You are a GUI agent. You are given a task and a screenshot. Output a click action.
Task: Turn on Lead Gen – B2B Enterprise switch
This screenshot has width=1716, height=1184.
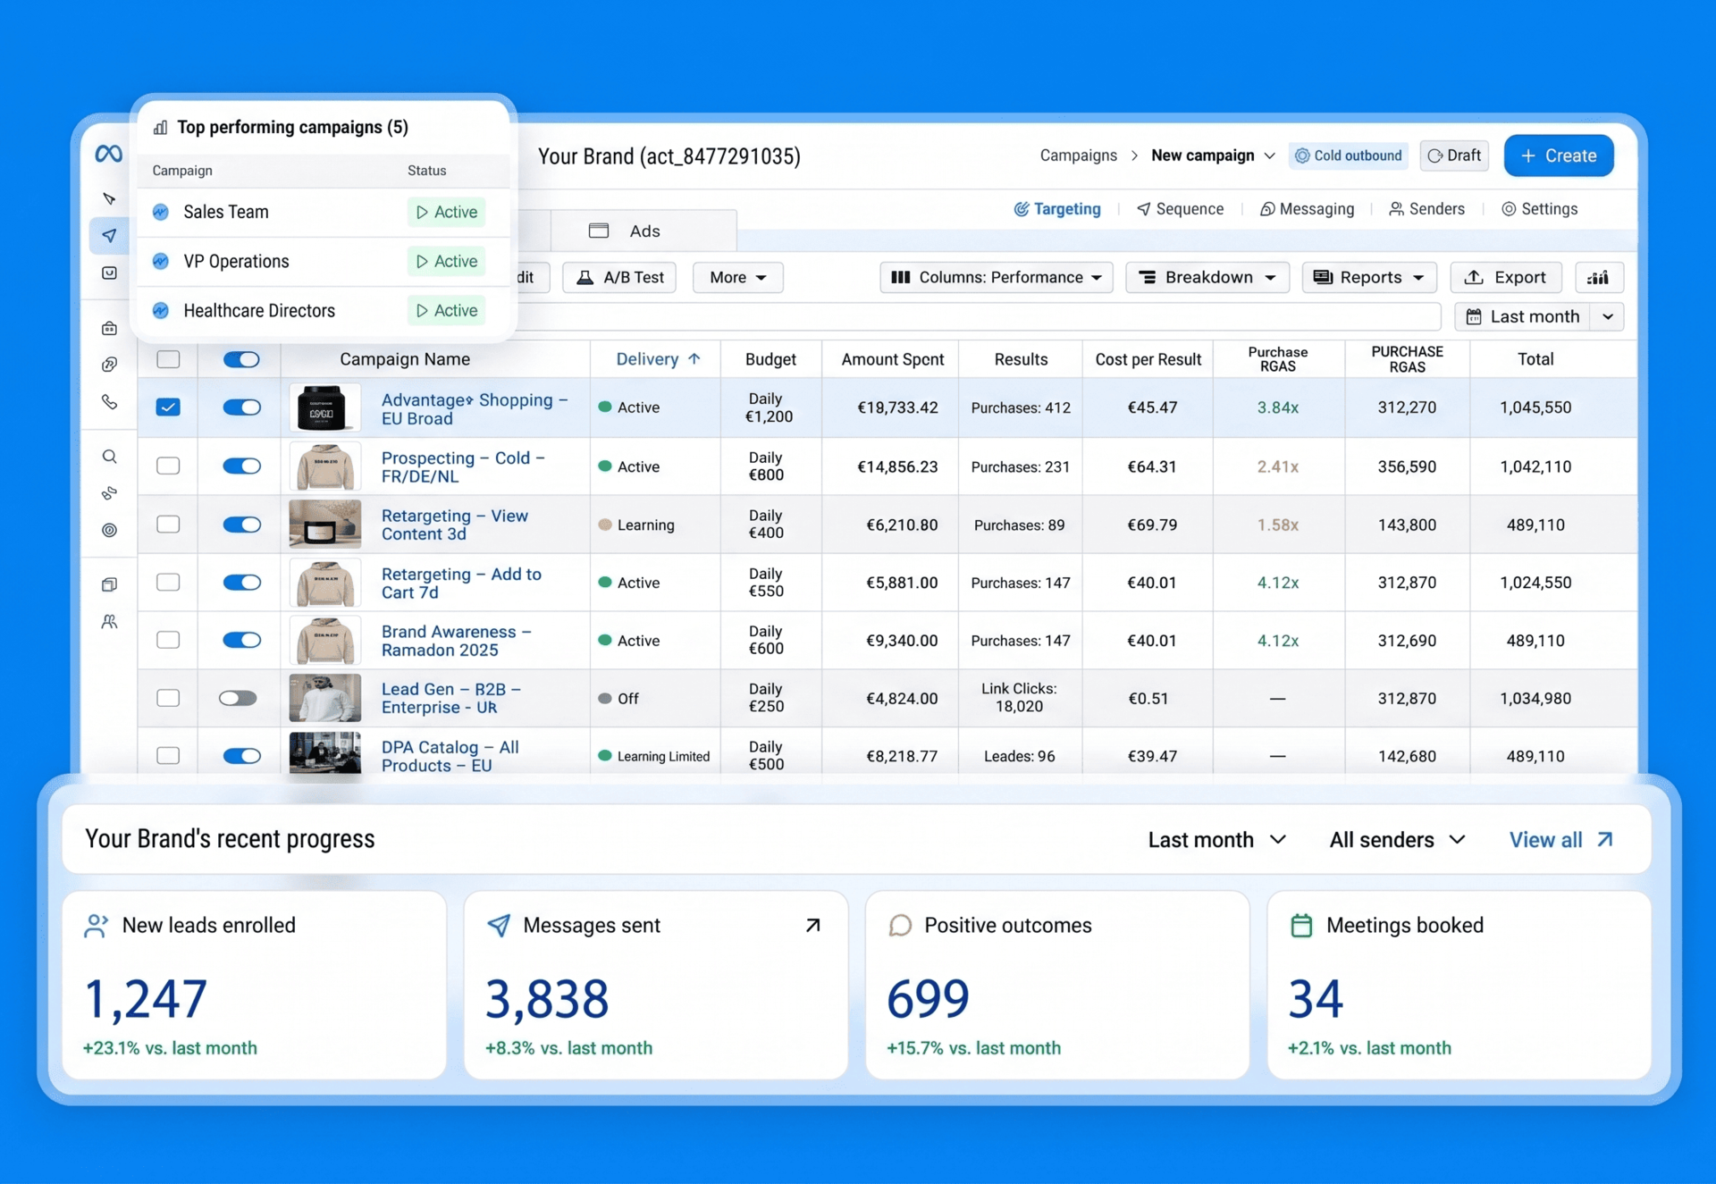238,698
